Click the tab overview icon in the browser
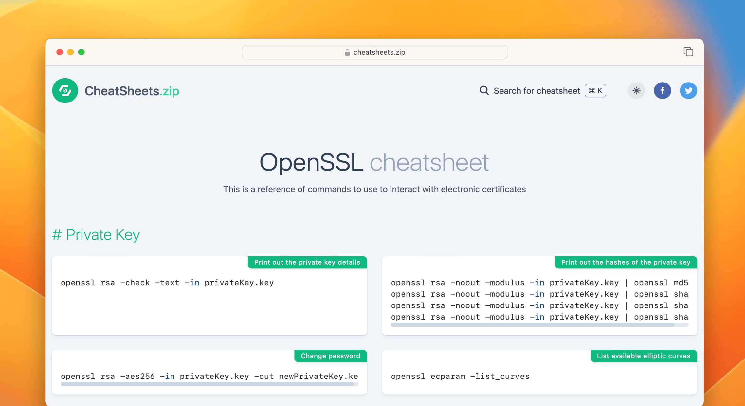Image resolution: width=745 pixels, height=406 pixels. pos(688,52)
